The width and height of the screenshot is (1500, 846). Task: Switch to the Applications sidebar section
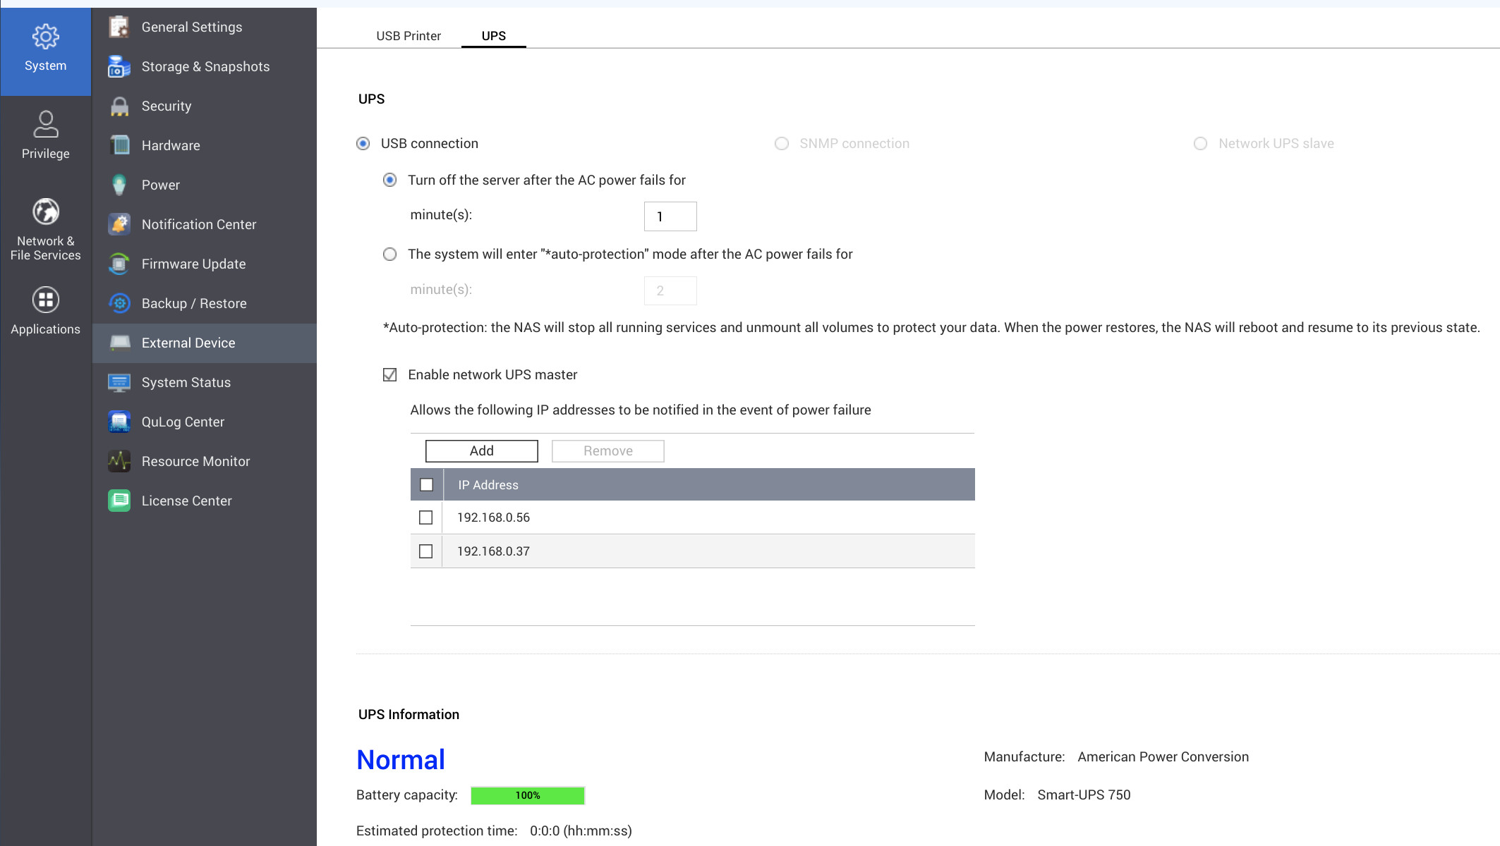click(x=45, y=310)
